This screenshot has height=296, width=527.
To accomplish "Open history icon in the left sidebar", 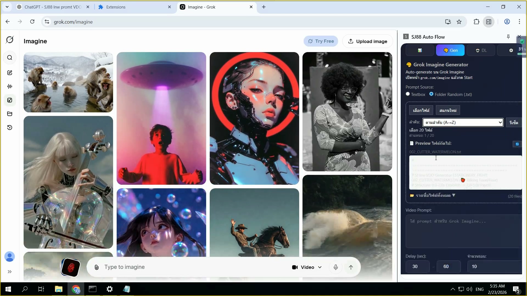I will point(10,128).
